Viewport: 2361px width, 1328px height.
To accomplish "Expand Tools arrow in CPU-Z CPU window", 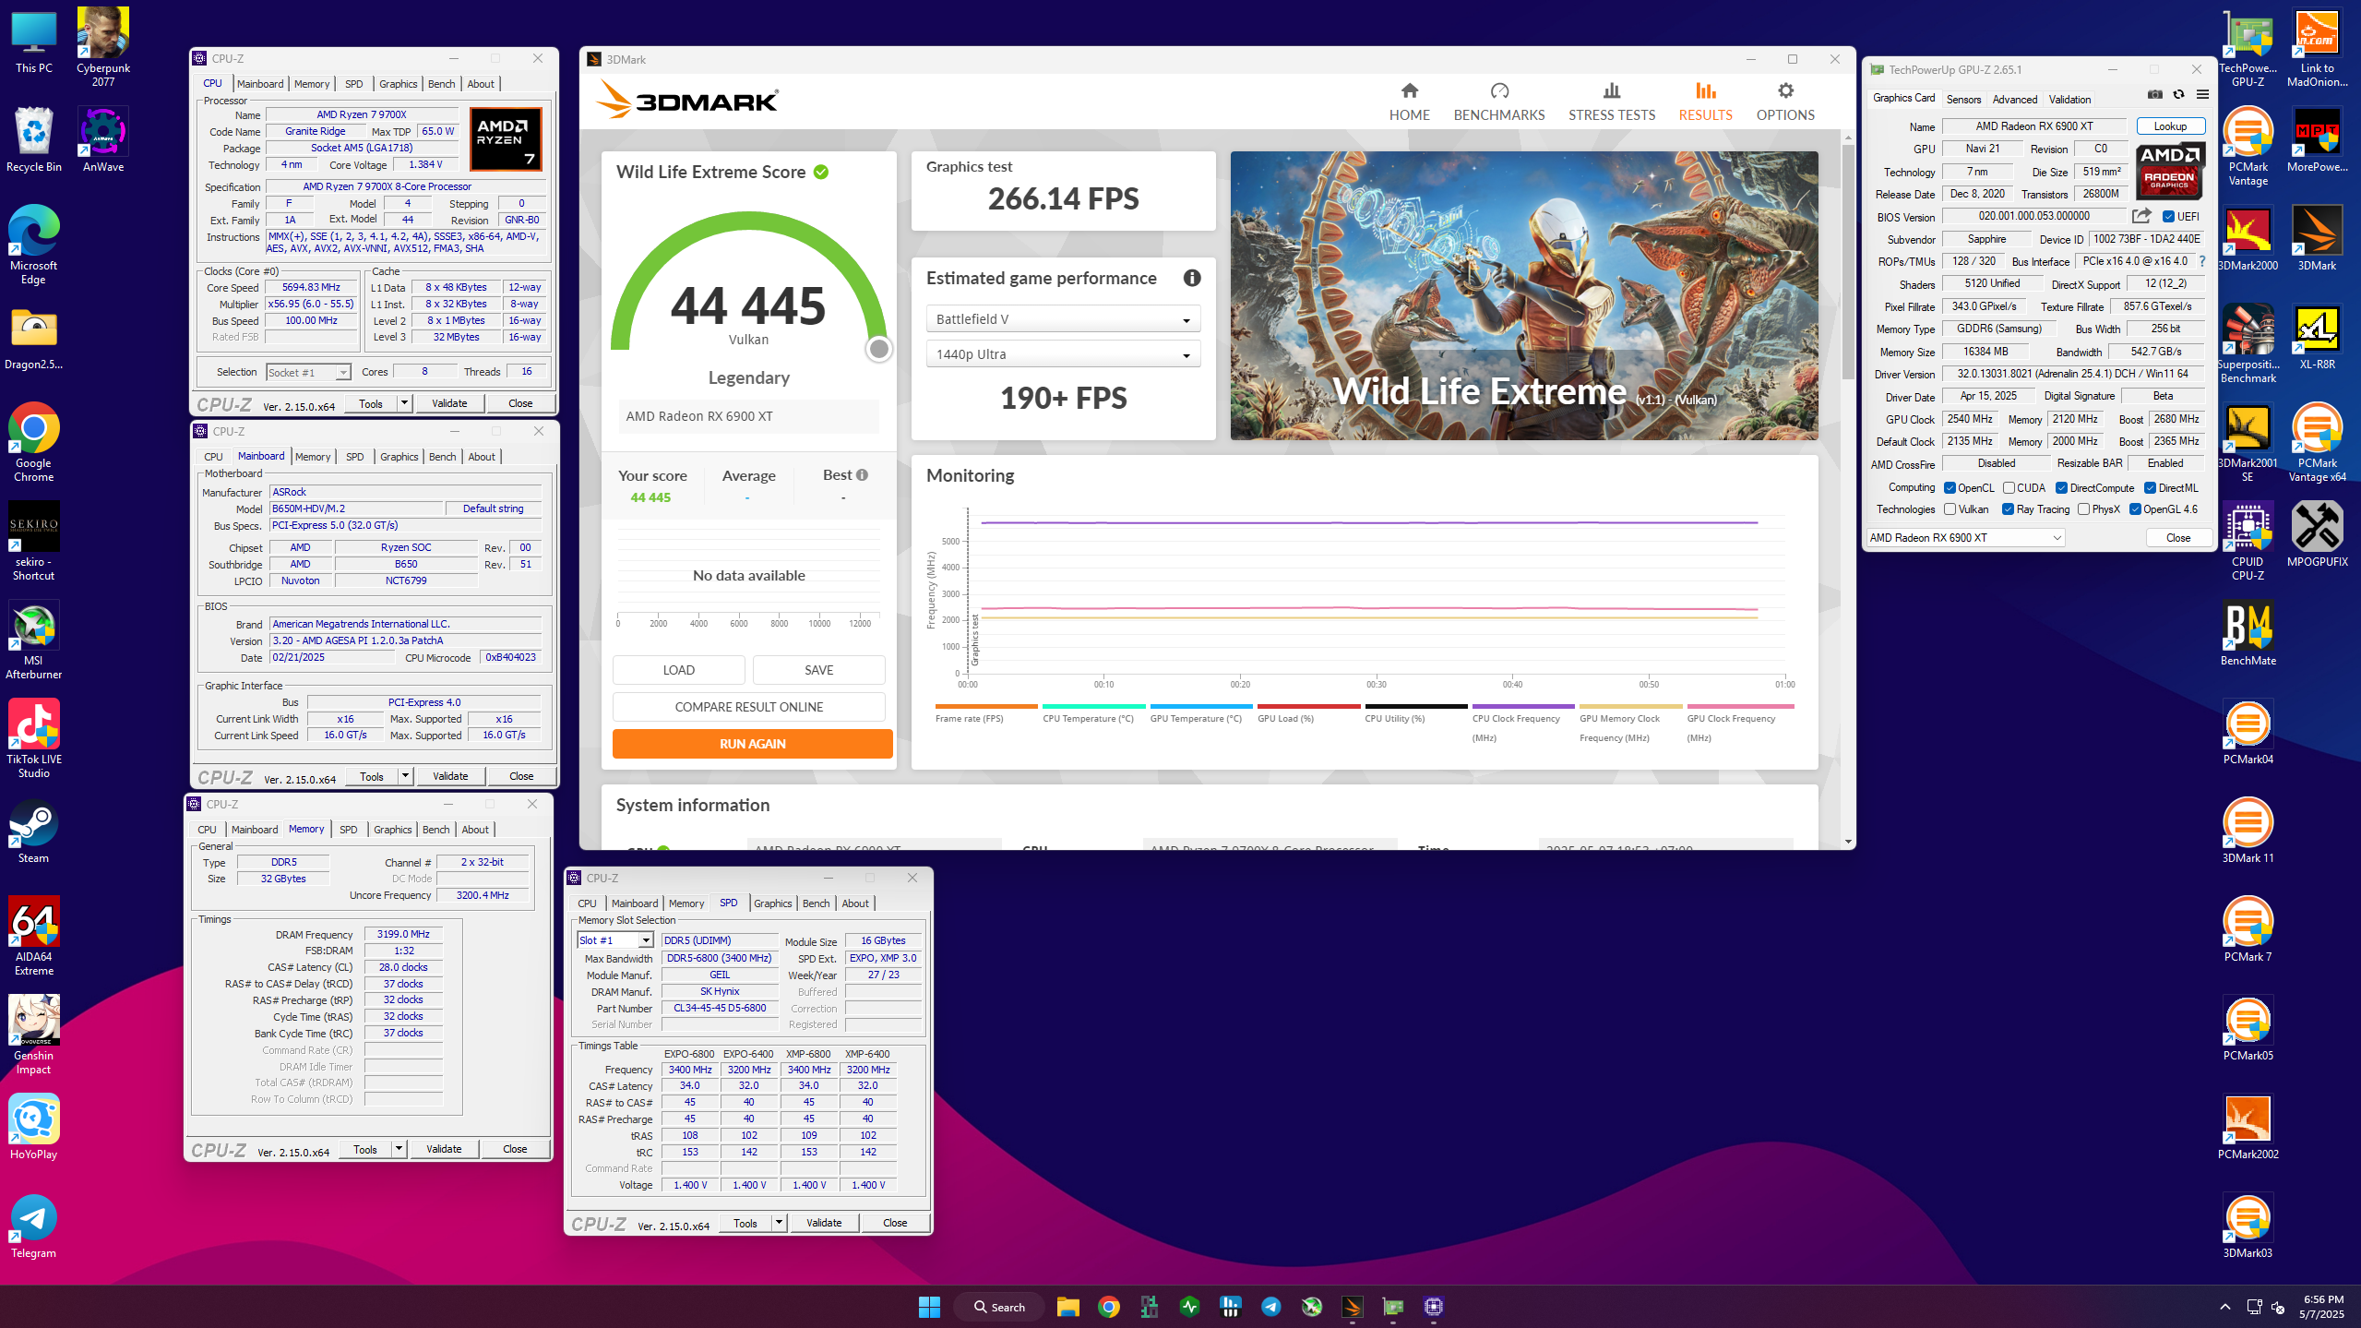I will click(403, 403).
